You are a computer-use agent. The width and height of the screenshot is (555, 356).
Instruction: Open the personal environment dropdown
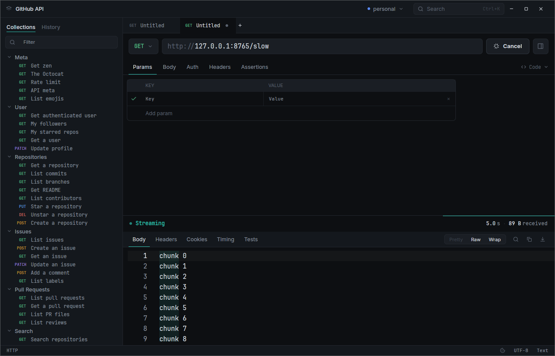[385, 9]
